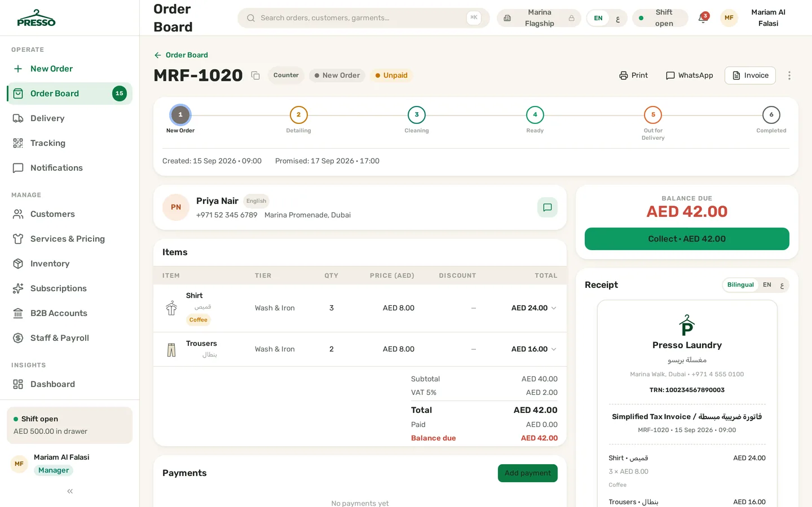Click phone number +971 52 345 6789
This screenshot has width=812, height=507.
point(227,215)
